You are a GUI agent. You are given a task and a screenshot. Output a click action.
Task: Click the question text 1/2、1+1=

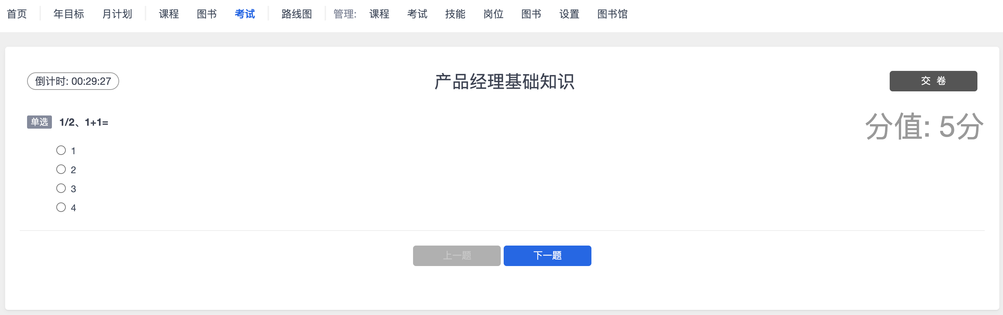[x=84, y=122]
